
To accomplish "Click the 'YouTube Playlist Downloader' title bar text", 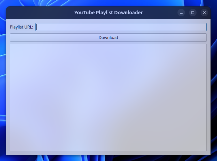I will pyautogui.click(x=108, y=13).
